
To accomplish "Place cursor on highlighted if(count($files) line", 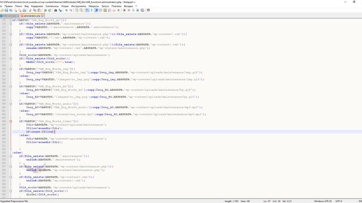I will pyautogui.click(x=187, y=131).
